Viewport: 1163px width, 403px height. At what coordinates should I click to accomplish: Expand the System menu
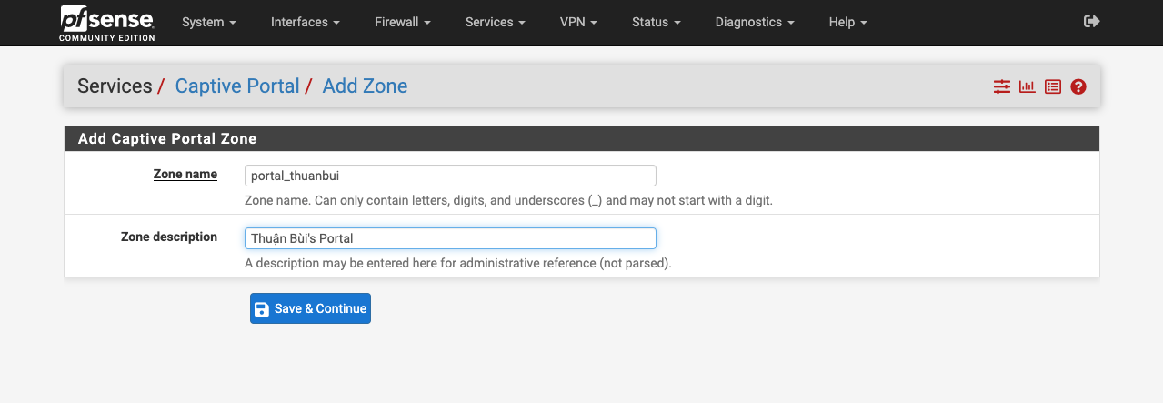(208, 22)
